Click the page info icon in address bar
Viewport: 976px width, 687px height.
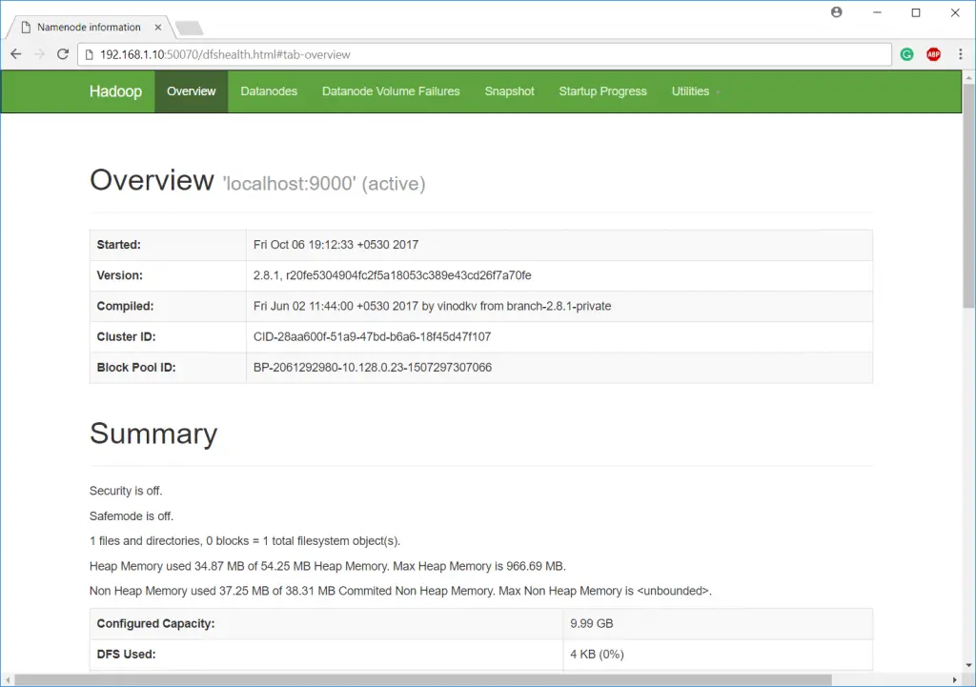tap(89, 54)
